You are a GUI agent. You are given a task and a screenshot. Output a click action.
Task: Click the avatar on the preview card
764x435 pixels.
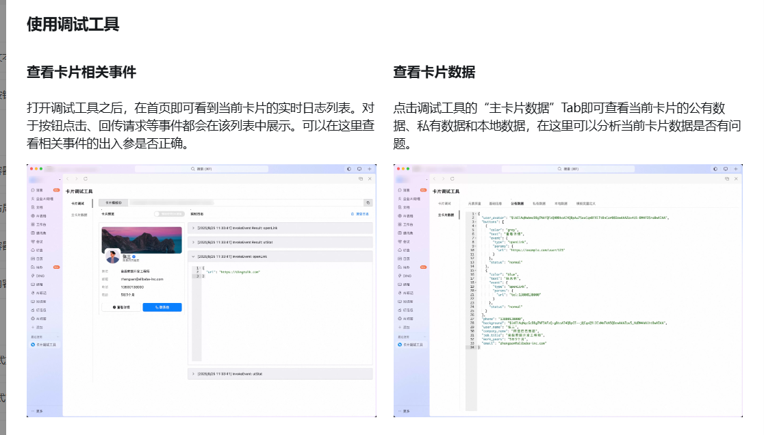112,255
